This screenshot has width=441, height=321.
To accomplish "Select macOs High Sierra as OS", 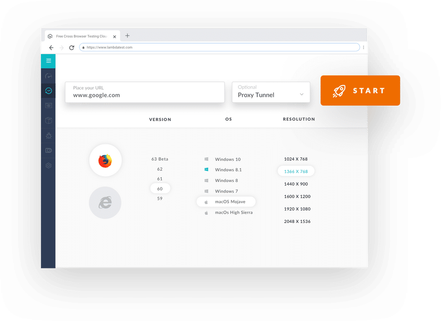I will click(x=234, y=212).
